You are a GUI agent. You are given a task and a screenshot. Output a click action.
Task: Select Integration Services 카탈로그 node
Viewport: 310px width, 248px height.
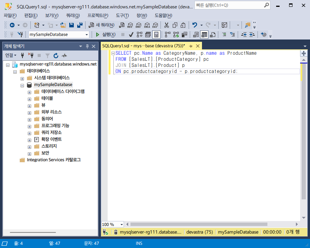click(54, 160)
